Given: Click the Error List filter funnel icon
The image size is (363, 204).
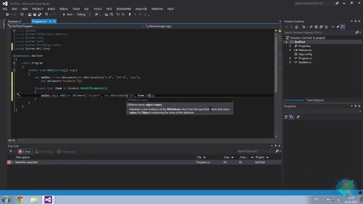Looking at the screenshot, I should click(x=11, y=151).
